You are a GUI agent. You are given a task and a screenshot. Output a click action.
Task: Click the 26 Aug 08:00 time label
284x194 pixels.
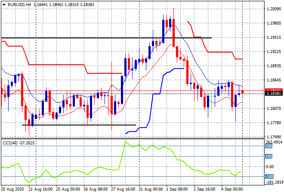point(96,189)
